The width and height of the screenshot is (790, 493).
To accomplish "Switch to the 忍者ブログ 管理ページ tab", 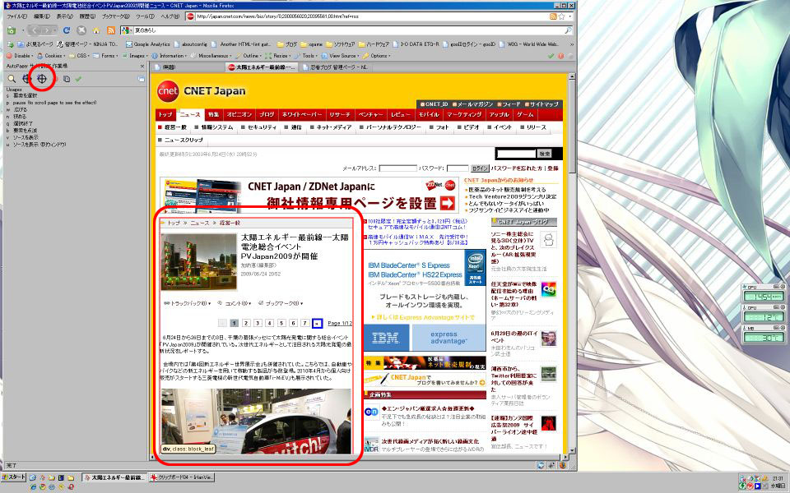I will [x=335, y=67].
